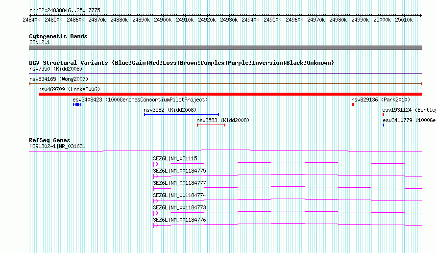Click the nsv469709 red loss bar
The image size is (436, 253).
[230, 94]
